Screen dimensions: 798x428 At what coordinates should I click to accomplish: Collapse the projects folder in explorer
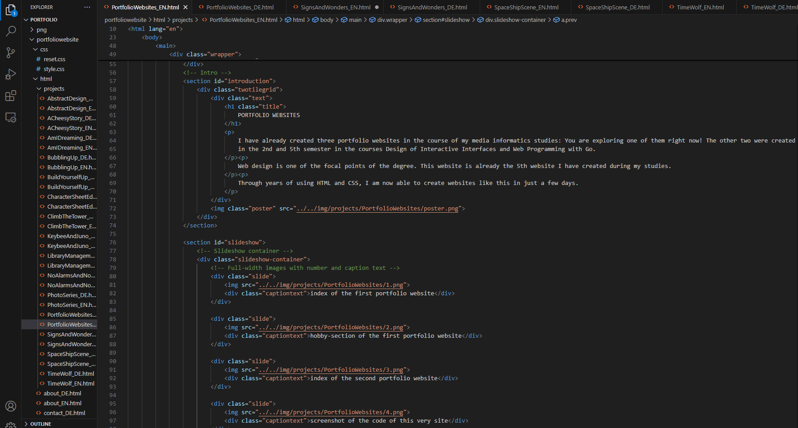click(x=54, y=88)
